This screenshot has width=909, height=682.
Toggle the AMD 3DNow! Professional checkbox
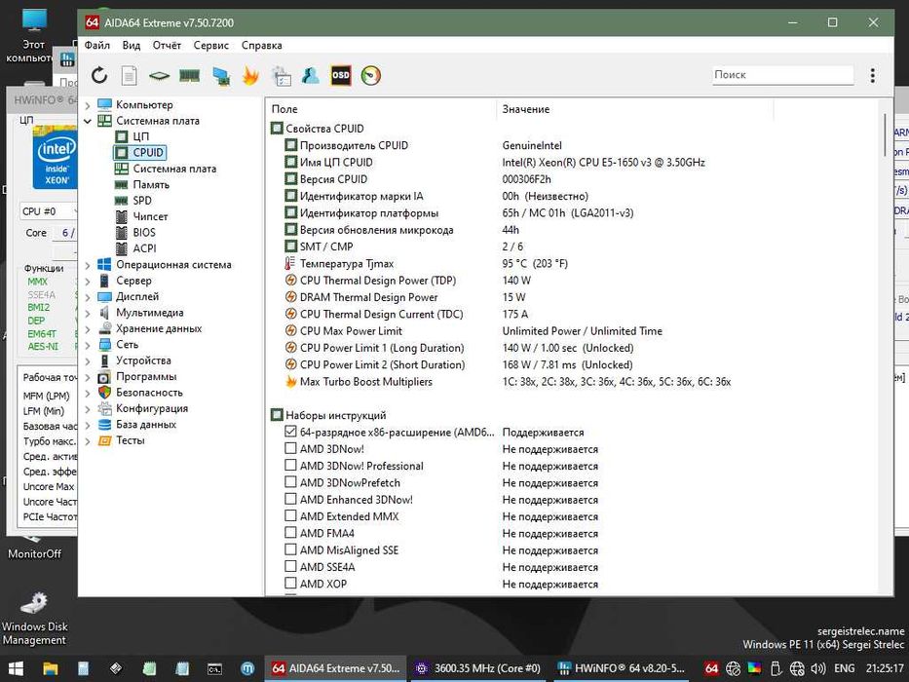click(x=290, y=466)
